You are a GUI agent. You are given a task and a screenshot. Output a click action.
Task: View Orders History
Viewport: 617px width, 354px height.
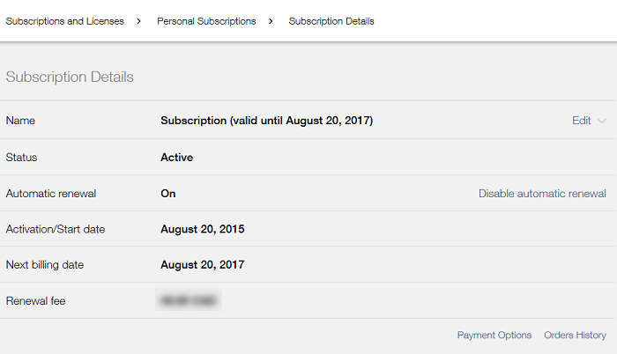pos(575,336)
